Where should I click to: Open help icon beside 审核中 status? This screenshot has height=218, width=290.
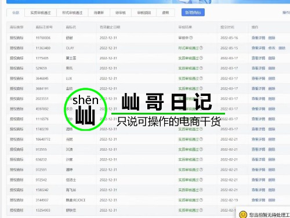point(191,38)
